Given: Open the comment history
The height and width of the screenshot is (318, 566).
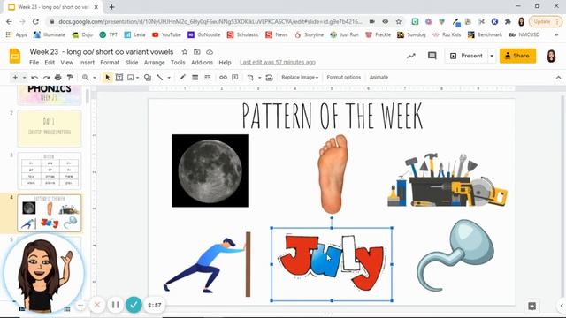Looking at the screenshot, I should coord(432,56).
